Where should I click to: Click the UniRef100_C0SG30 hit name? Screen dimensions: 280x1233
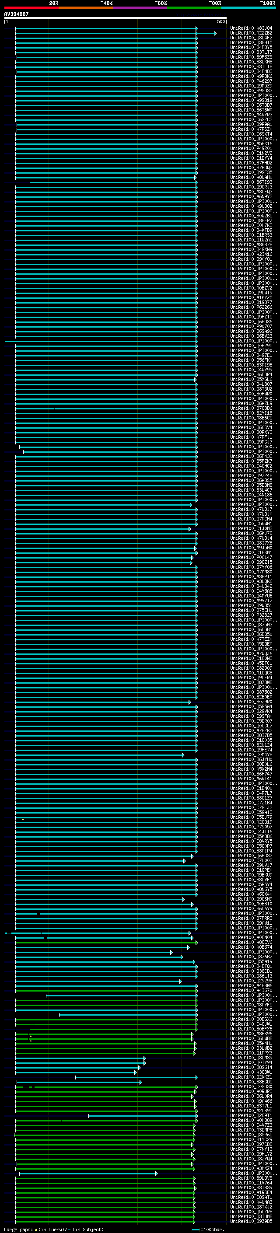click(251, 1086)
